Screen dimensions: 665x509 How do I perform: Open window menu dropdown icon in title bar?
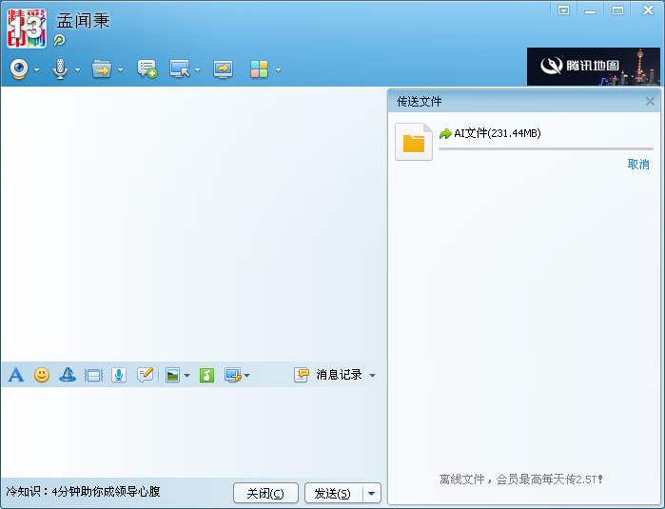(x=563, y=10)
